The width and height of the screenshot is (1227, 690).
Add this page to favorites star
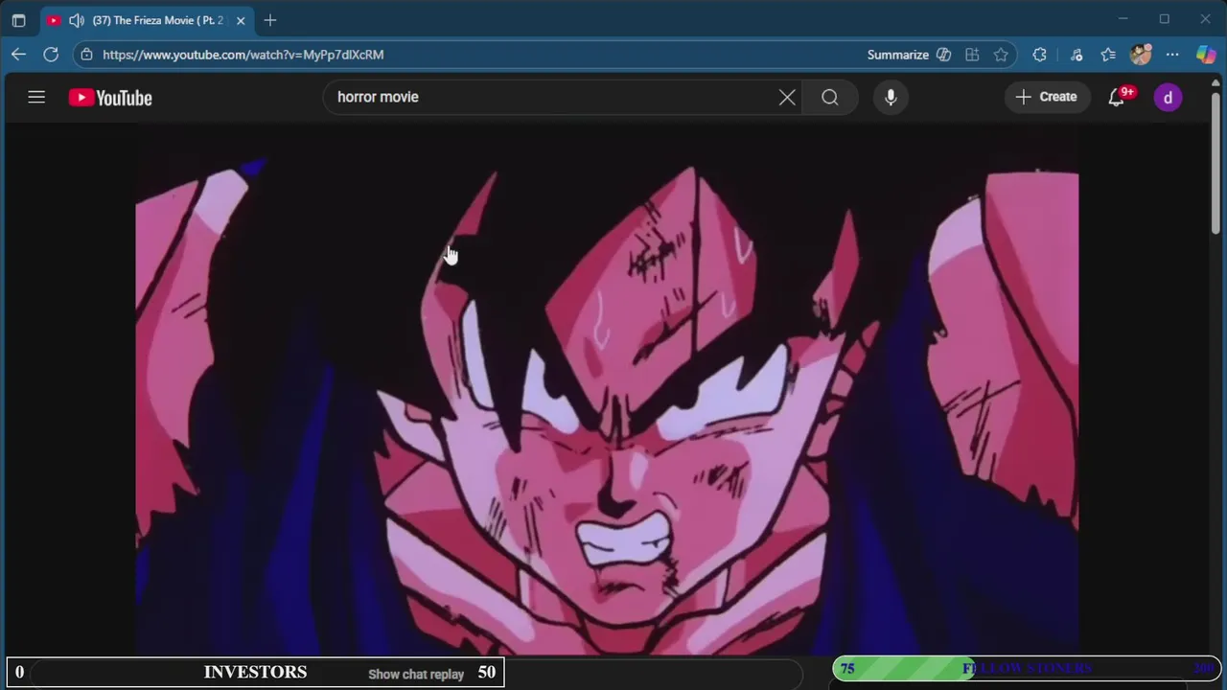(x=1001, y=55)
